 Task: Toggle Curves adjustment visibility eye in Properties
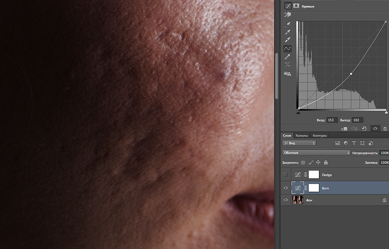[x=375, y=128]
